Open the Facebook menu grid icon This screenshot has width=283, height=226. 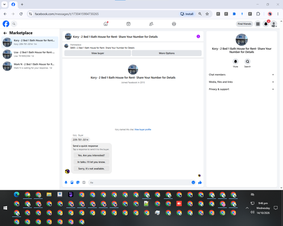click(258, 24)
